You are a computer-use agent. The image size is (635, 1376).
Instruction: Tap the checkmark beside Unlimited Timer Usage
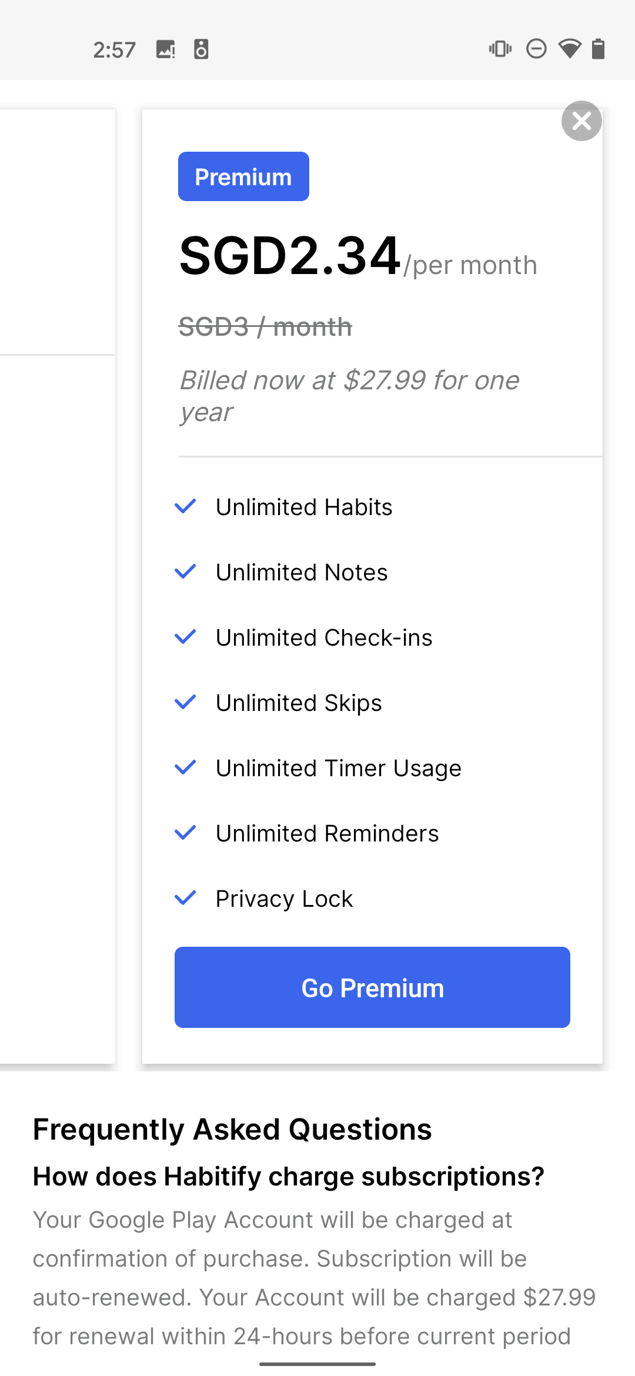point(185,767)
